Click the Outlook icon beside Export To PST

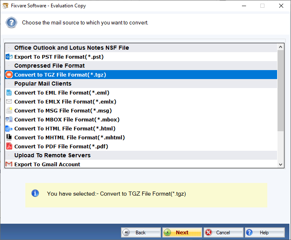(x=9, y=57)
